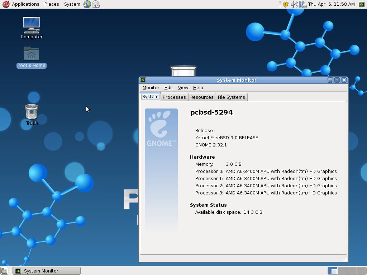Viewport: 367px width, 275px height.
Task: Click the Kernel FreeBSD 9.0-RELEASE text
Action: (227, 138)
